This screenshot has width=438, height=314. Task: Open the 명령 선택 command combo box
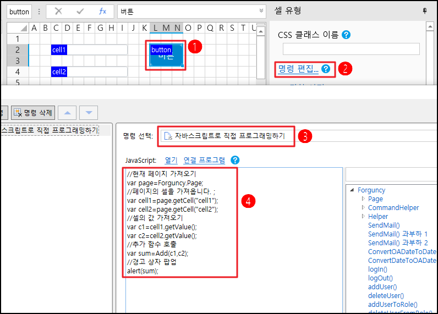297,136
